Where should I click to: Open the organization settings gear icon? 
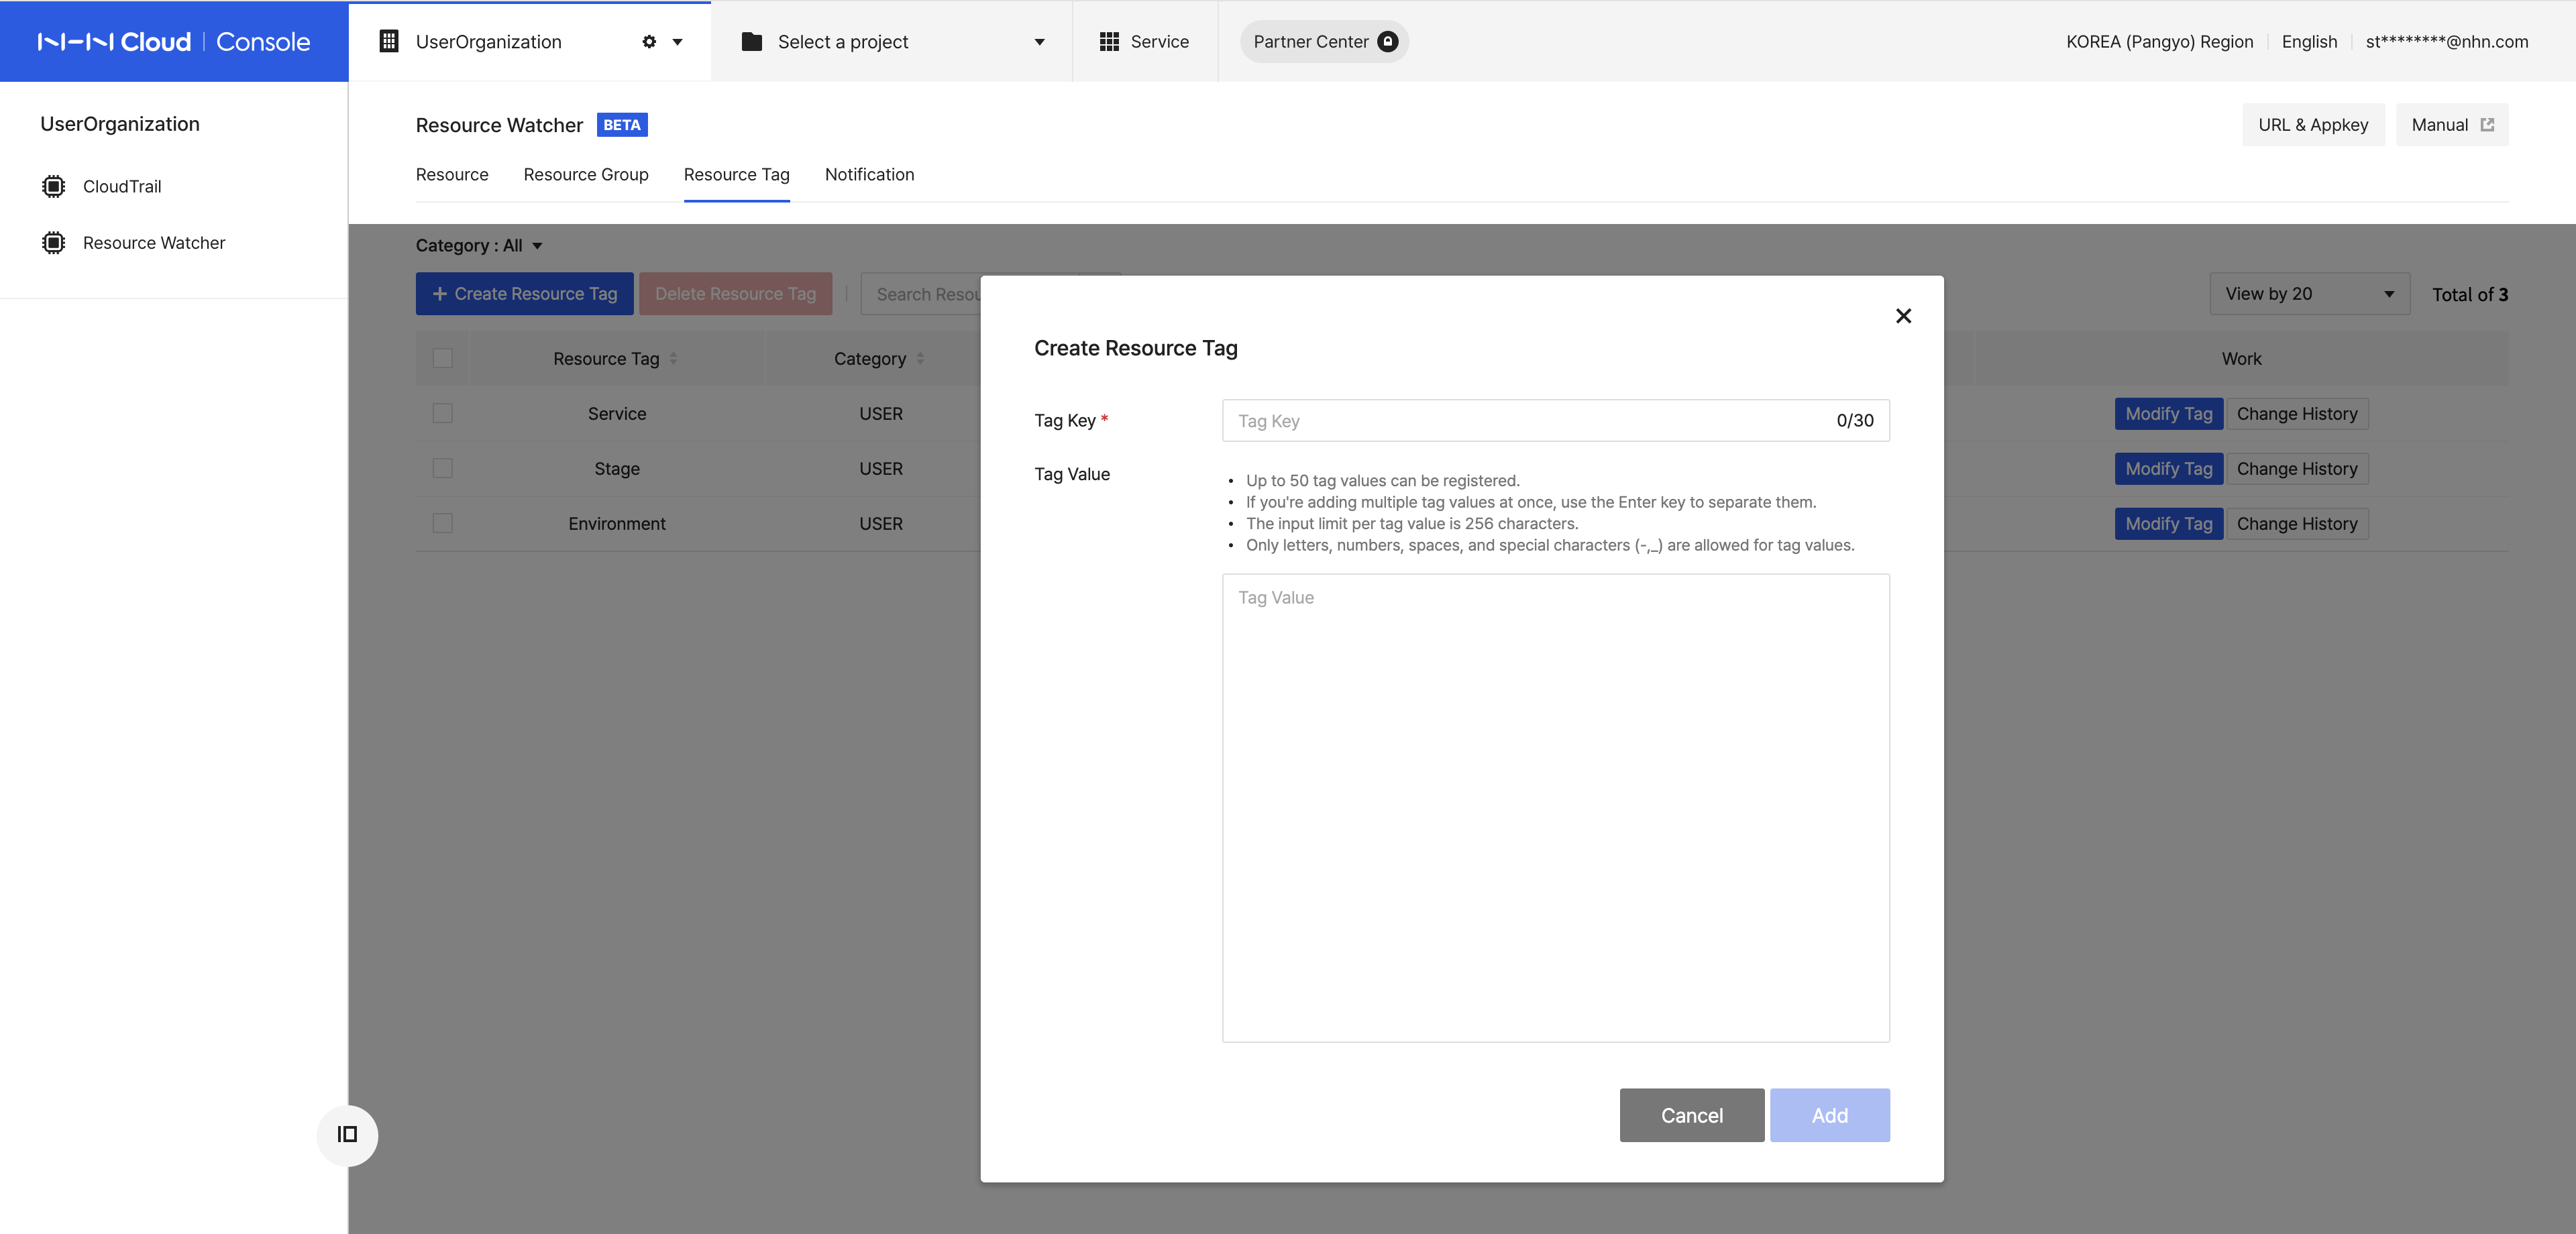(x=649, y=42)
